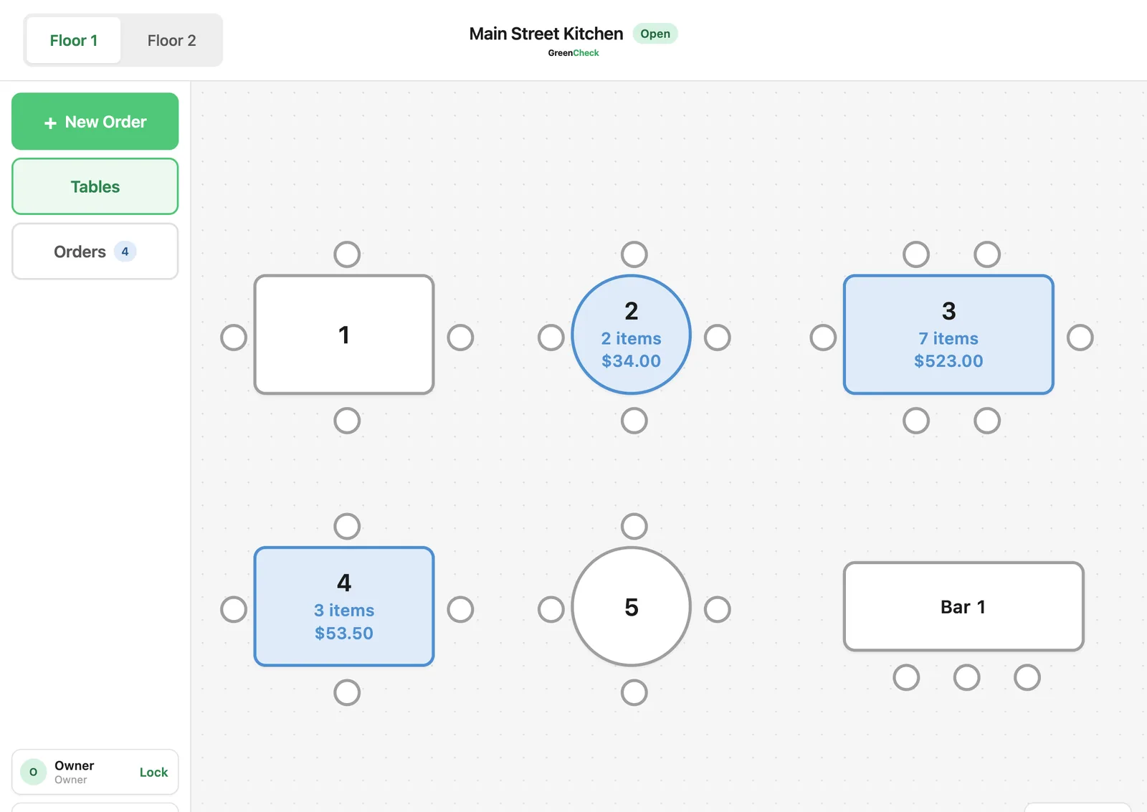Screen dimensions: 1147x812
Task: Select Table 4 showing $53.50
Action: [344, 606]
